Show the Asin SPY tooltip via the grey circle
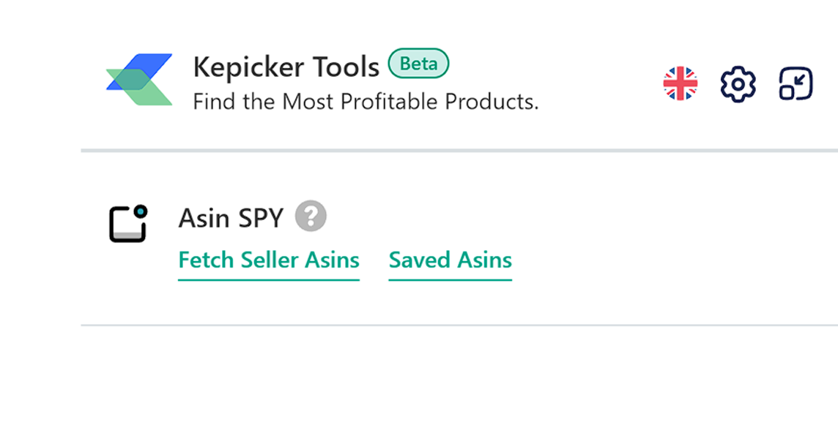Image resolution: width=838 pixels, height=433 pixels. pyautogui.click(x=311, y=217)
